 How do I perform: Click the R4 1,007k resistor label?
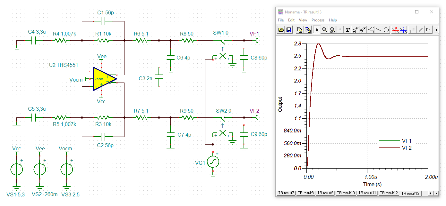pyautogui.click(x=64, y=33)
